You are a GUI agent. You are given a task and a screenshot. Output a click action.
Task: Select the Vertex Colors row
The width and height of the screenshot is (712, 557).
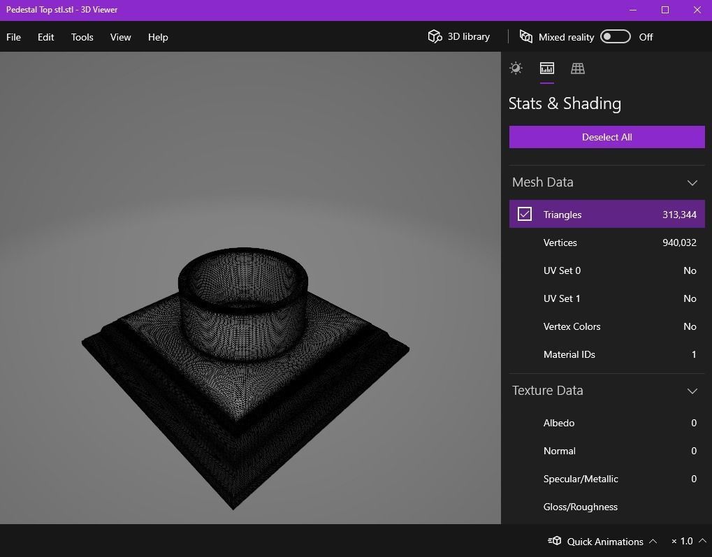point(606,326)
